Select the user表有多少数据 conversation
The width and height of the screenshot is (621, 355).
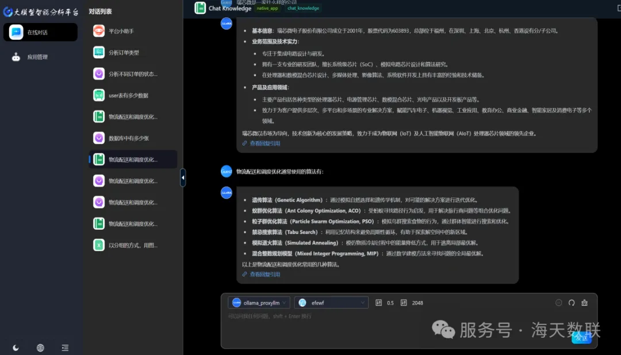point(128,95)
